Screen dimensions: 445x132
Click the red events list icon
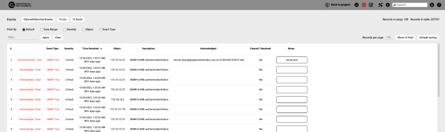364,5
